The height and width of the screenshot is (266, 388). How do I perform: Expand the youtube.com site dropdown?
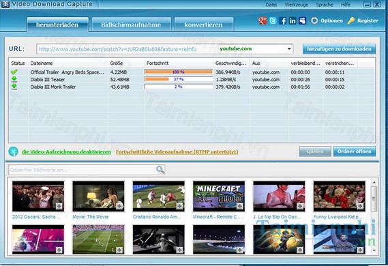289,48
